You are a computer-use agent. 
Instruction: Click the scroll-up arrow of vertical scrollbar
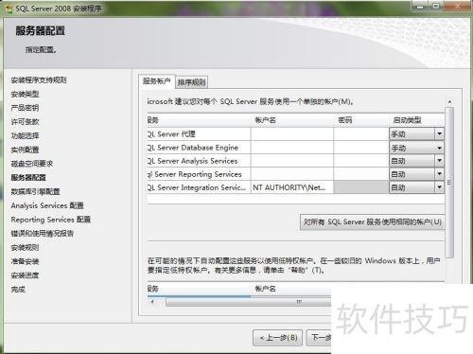pyautogui.click(x=449, y=102)
